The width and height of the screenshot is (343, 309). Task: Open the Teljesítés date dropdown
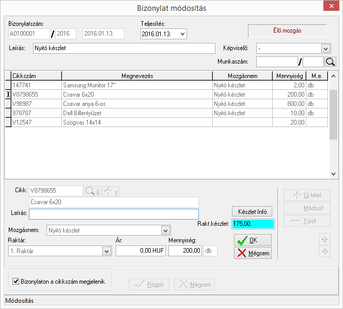point(182,34)
